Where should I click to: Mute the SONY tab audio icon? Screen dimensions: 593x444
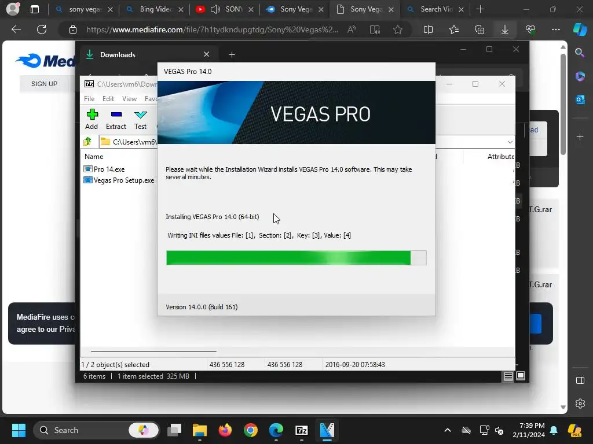pos(215,9)
